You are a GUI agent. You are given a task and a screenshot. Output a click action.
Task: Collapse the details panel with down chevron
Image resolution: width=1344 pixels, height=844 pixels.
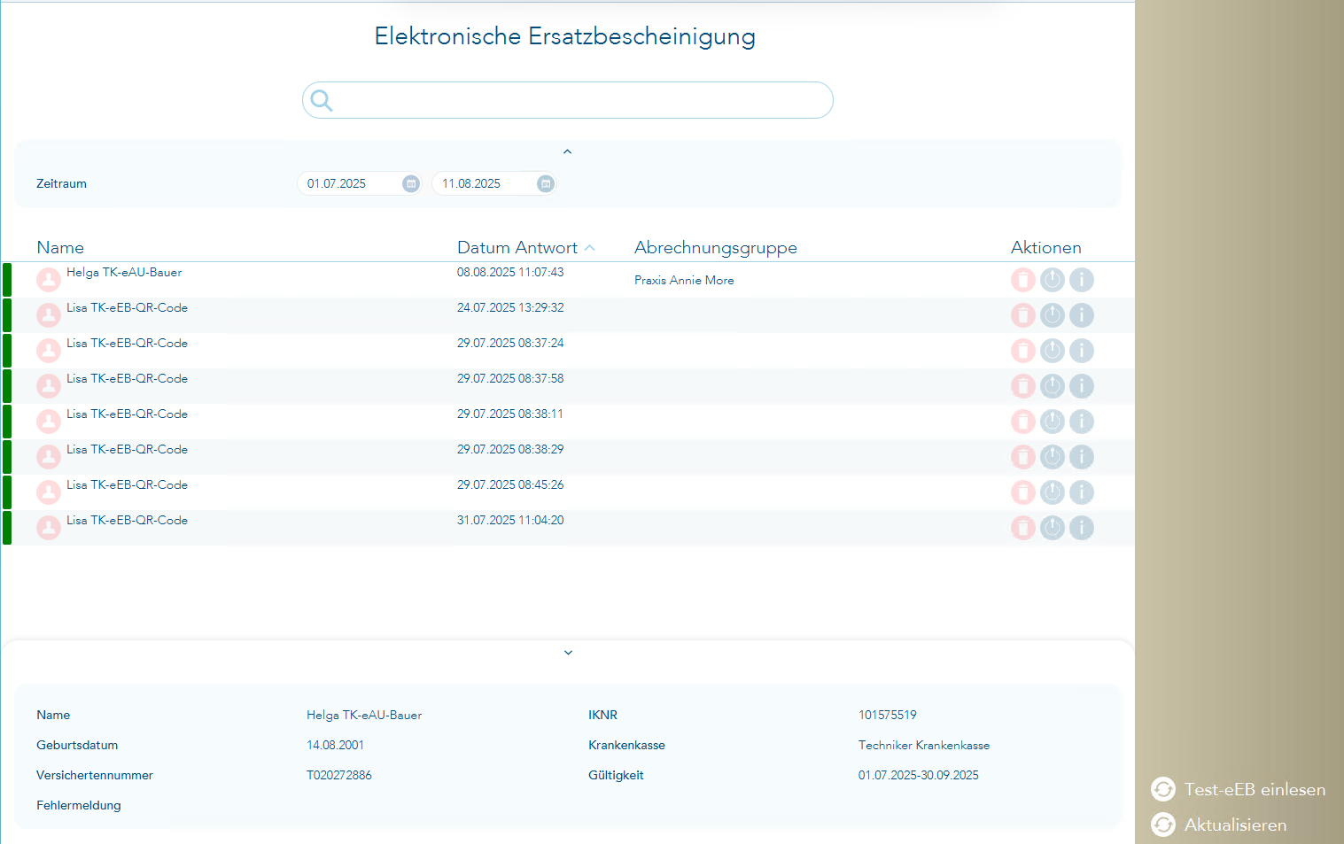click(568, 653)
